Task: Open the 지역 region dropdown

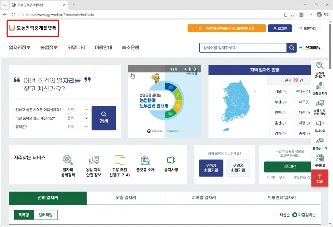Action: point(77,110)
